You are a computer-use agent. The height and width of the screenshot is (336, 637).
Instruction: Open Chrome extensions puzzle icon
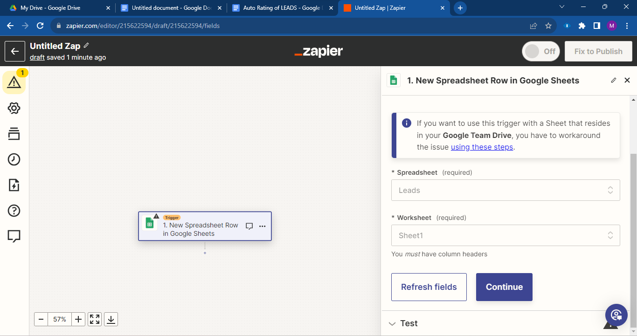point(582,26)
